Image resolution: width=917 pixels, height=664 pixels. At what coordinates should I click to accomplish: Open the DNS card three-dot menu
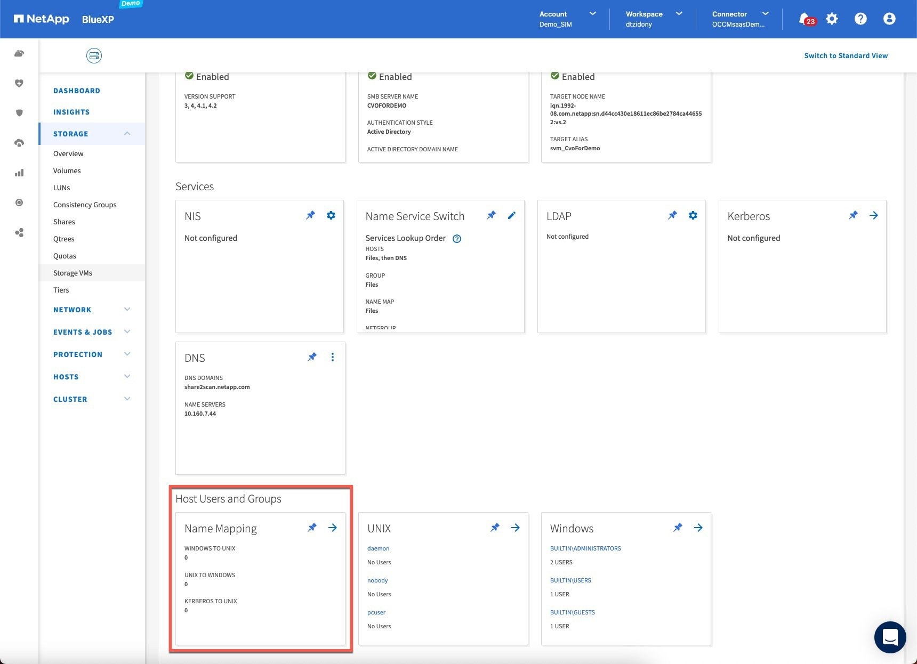(333, 358)
